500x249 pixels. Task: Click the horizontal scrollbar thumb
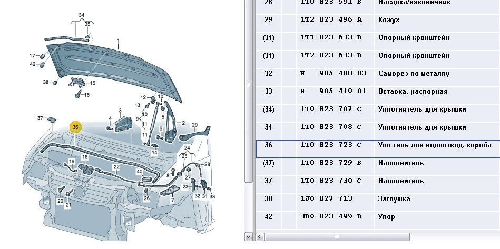[x=337, y=237]
